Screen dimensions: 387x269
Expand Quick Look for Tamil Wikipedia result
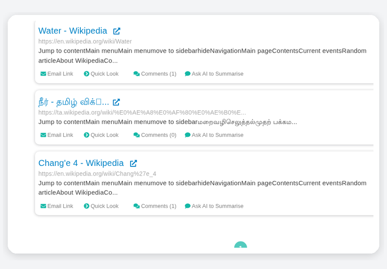click(101, 135)
